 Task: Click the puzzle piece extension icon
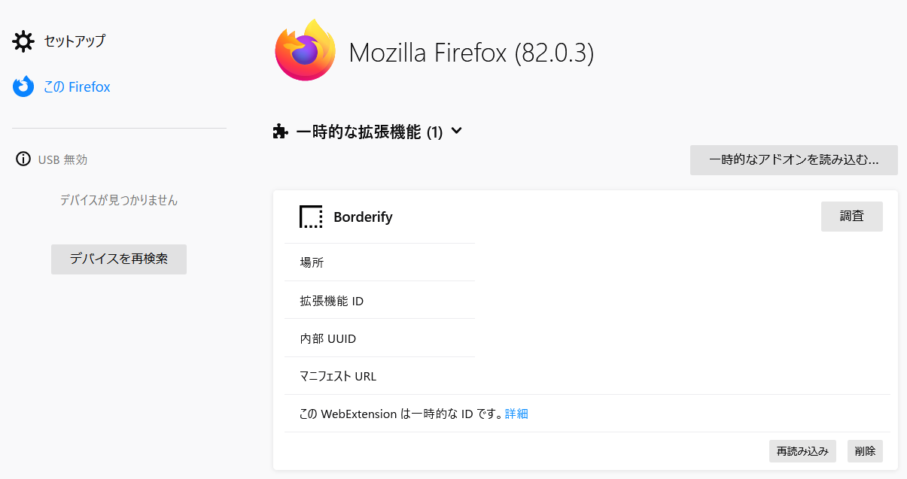click(280, 132)
